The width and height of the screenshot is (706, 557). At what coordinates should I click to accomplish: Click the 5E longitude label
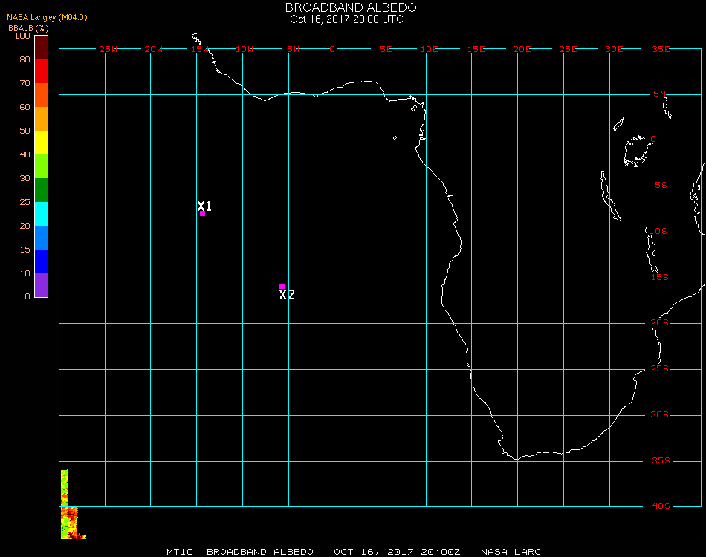386,49
